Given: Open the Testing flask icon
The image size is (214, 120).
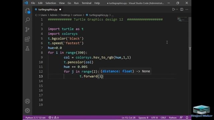Looking at the screenshot, I should 27,48.
